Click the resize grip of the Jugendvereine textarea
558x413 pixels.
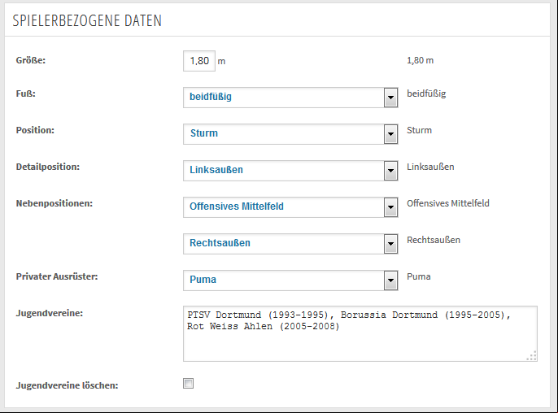pyautogui.click(x=532, y=356)
